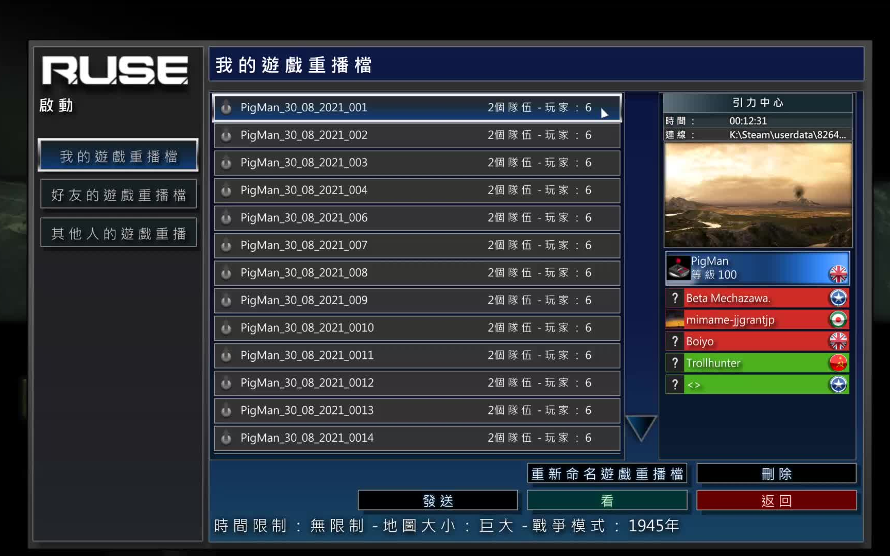Viewport: 890px width, 556px height.
Task: Select replay row PigMan_30_08_2021_0011
Action: tap(417, 356)
